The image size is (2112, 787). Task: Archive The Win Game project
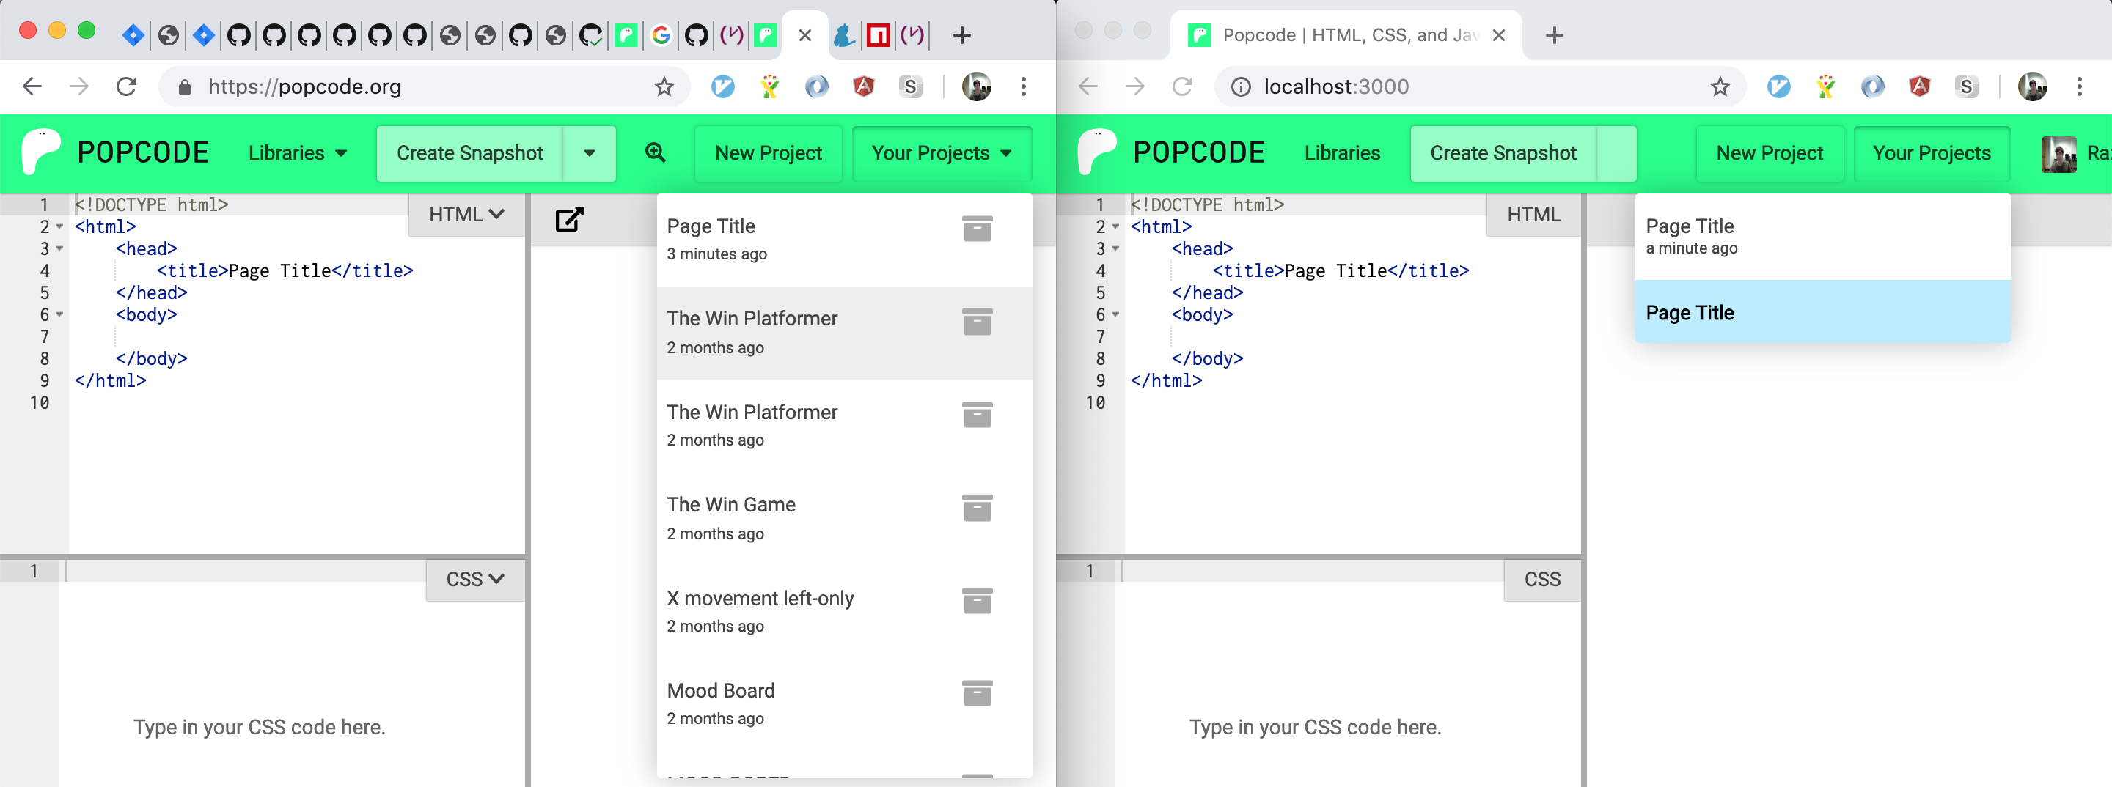point(977,508)
